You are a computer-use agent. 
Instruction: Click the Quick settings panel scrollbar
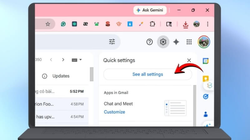point(195,106)
